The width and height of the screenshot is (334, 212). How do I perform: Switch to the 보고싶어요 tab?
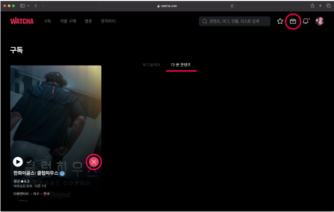pyautogui.click(x=152, y=65)
